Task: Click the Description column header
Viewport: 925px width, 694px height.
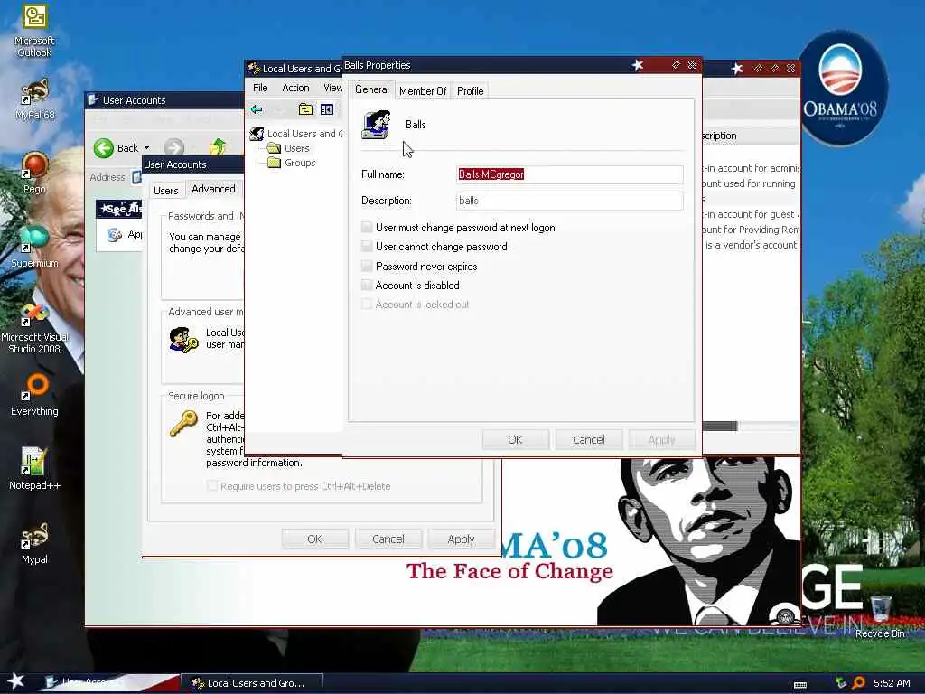Action: pyautogui.click(x=749, y=136)
